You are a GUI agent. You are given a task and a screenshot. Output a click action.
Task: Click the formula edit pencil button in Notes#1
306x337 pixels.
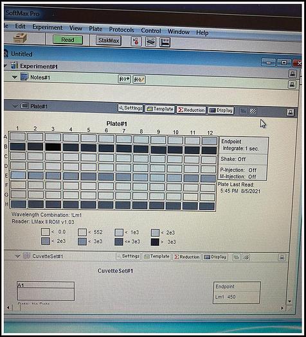click(139, 80)
